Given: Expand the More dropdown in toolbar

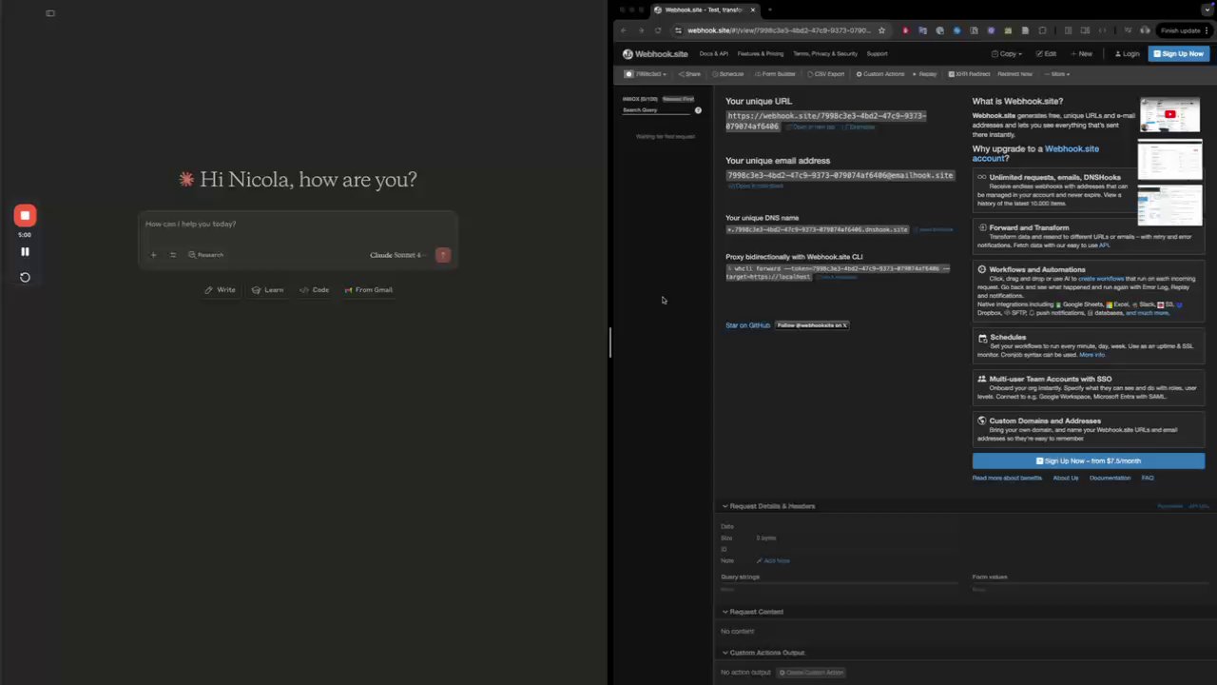Looking at the screenshot, I should coord(1057,74).
